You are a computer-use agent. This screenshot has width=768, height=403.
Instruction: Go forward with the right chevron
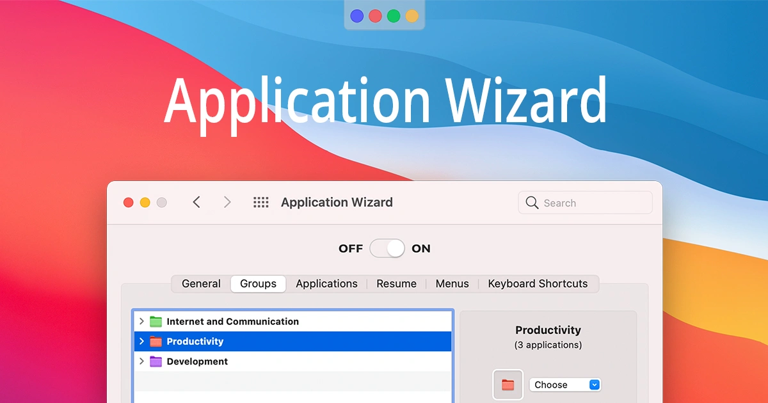pos(227,202)
